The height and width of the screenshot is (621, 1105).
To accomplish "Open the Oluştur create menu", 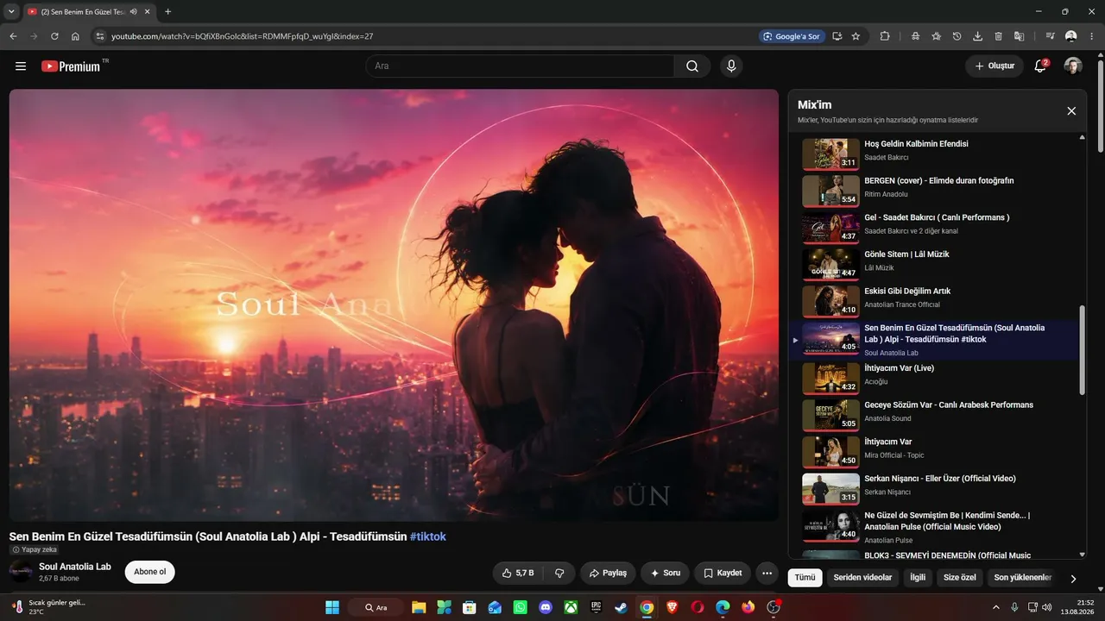I will pos(994,66).
